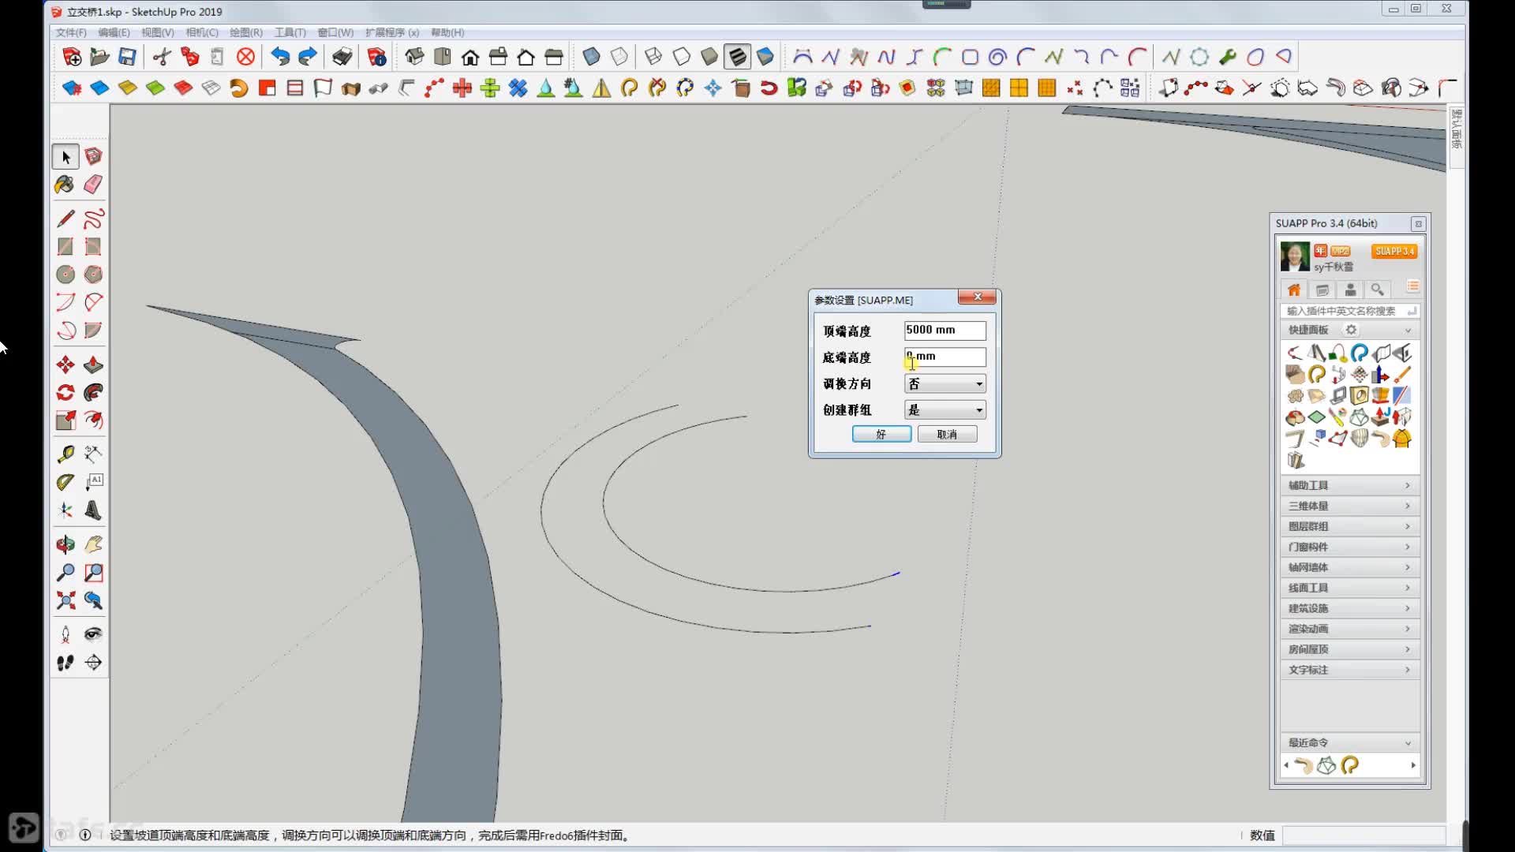Choose the Pan hand tool
This screenshot has height=852, width=1515.
point(93,544)
